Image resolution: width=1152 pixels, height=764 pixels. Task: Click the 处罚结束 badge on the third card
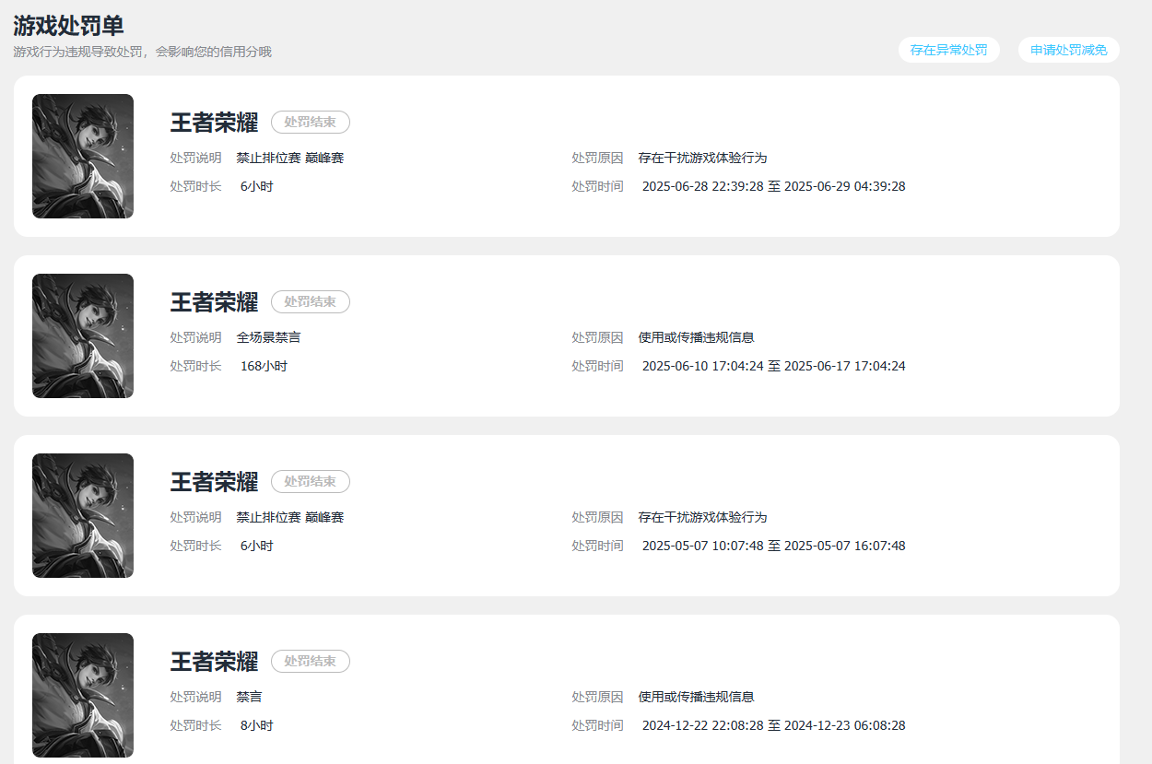[x=310, y=481]
